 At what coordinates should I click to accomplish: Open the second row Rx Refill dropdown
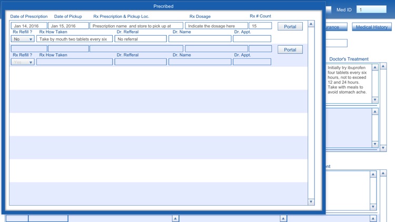click(23, 62)
